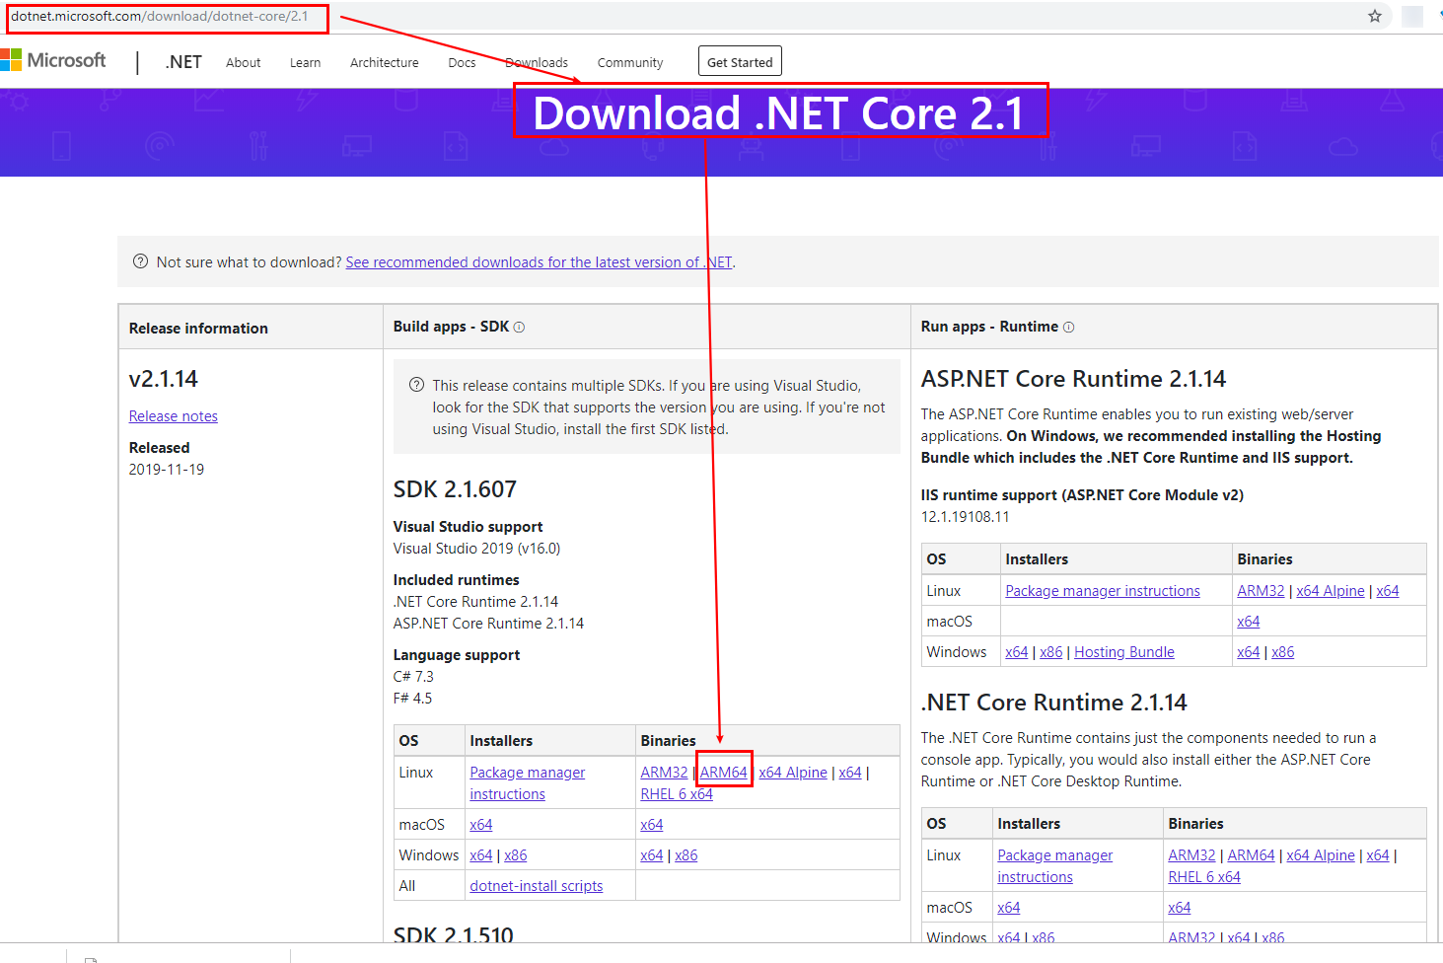Open the Docs navigation item
This screenshot has height=963, width=1443.
[462, 62]
